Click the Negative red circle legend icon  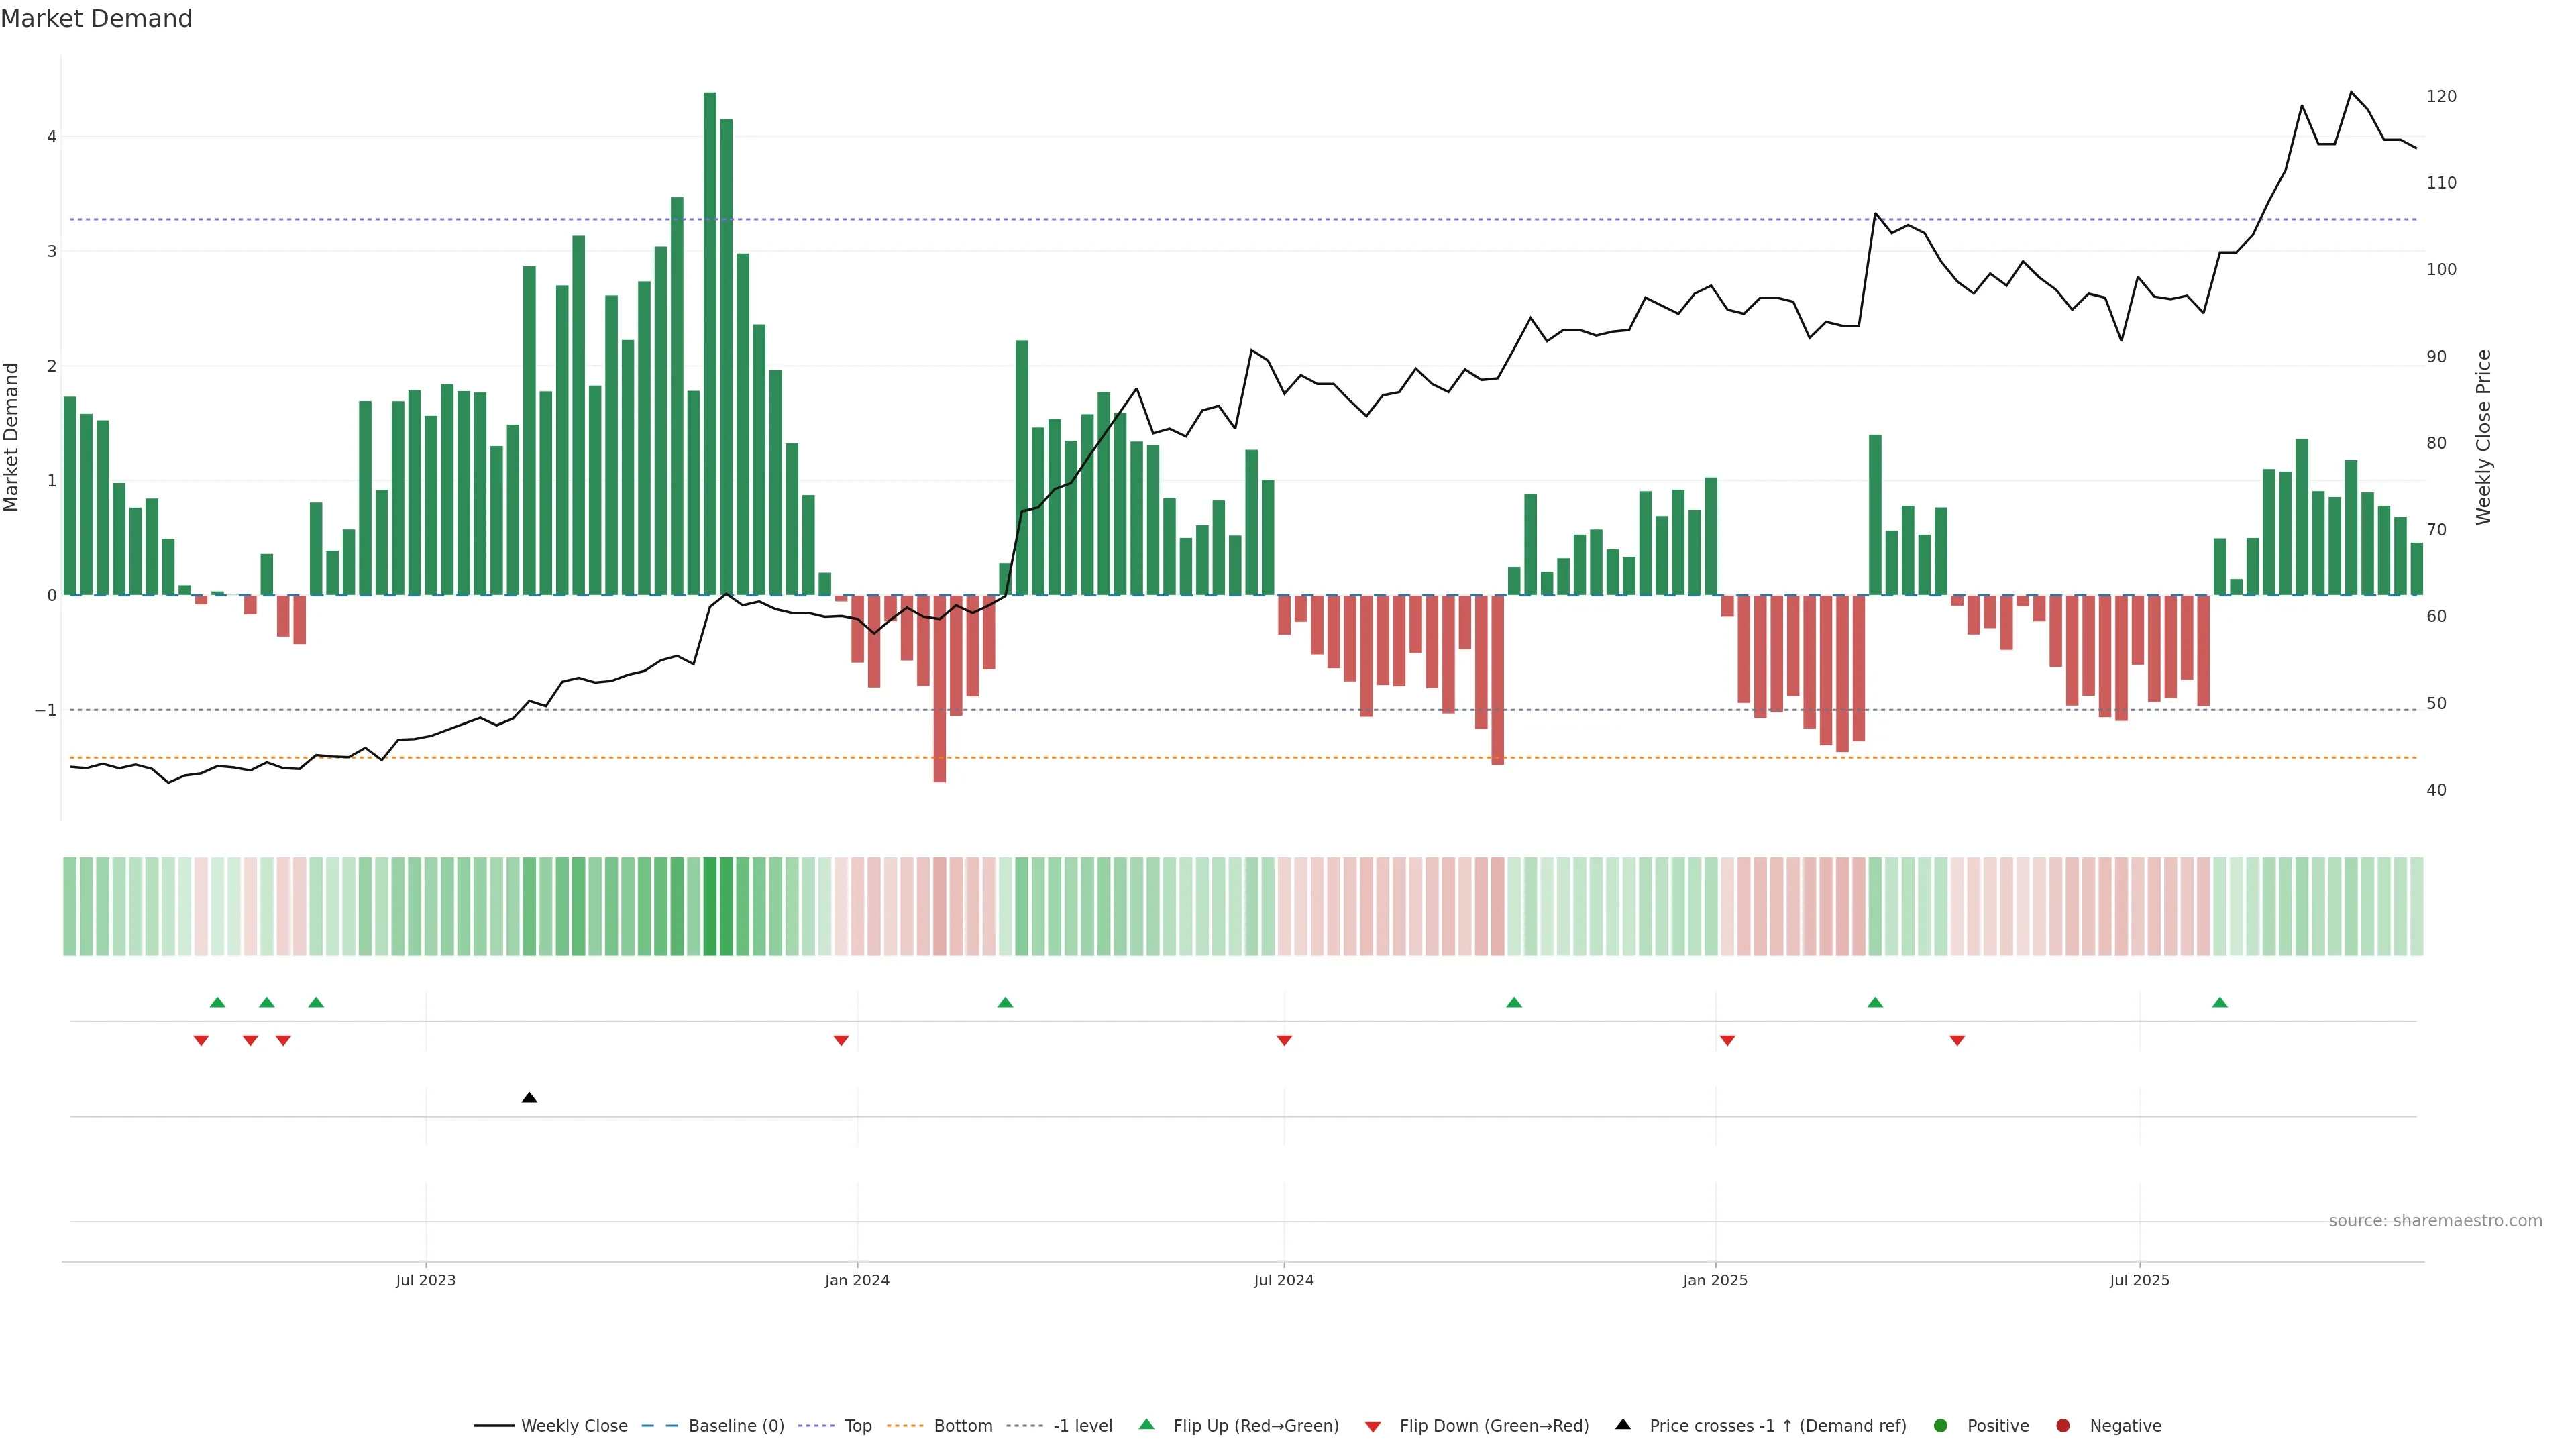(2062, 1426)
